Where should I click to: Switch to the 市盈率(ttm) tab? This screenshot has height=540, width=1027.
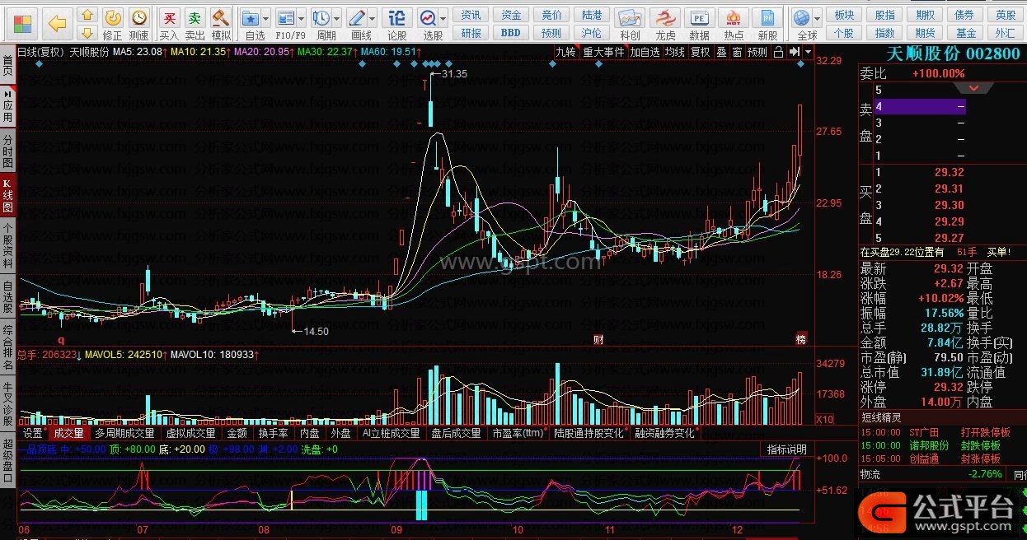(x=518, y=433)
